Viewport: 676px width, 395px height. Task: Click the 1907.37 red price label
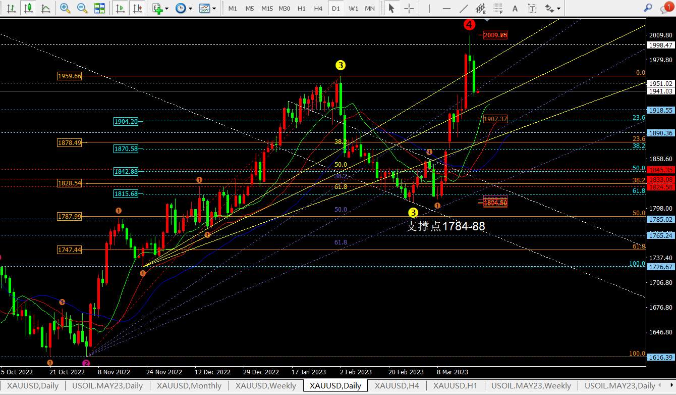495,119
